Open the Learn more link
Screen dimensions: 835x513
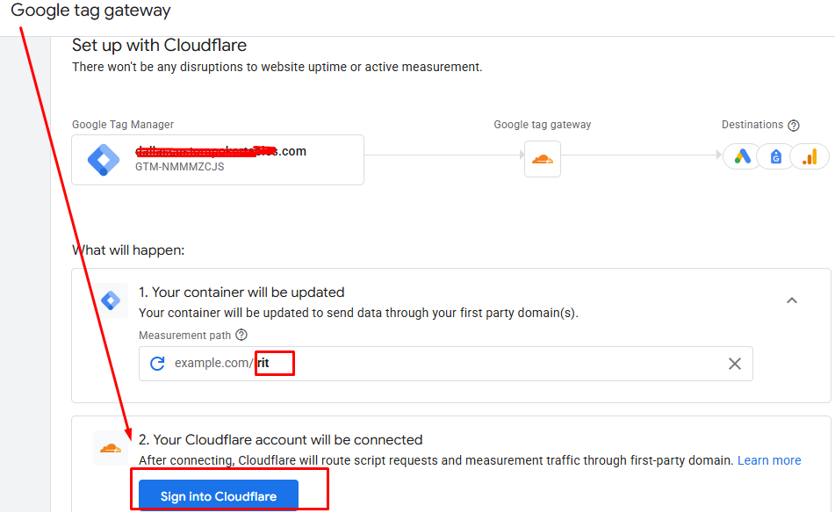click(x=769, y=460)
